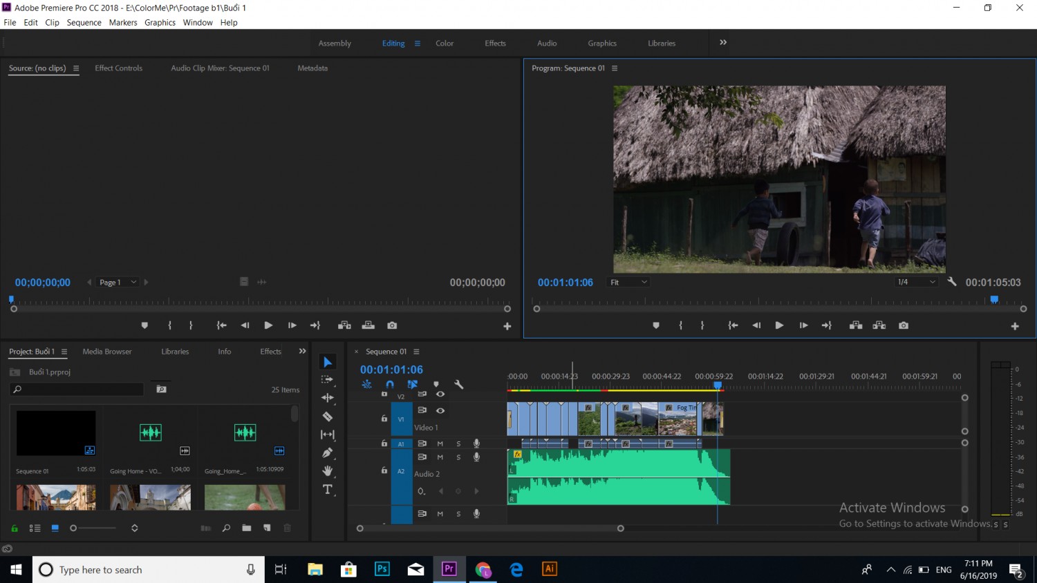Add marker in the timeline header
Screen dimensions: 1037x583
click(x=436, y=385)
